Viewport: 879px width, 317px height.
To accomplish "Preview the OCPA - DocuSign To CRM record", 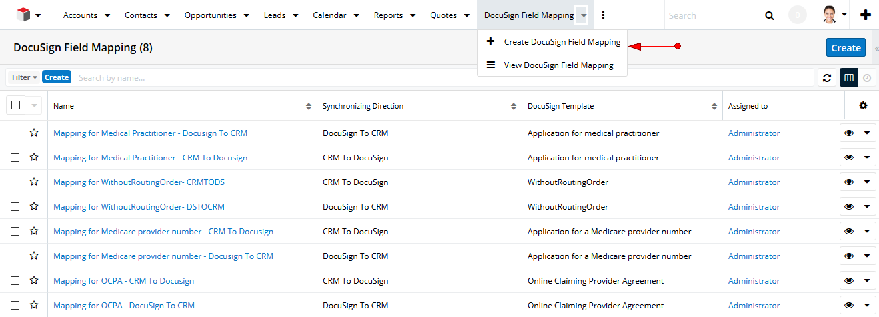I will coord(849,306).
